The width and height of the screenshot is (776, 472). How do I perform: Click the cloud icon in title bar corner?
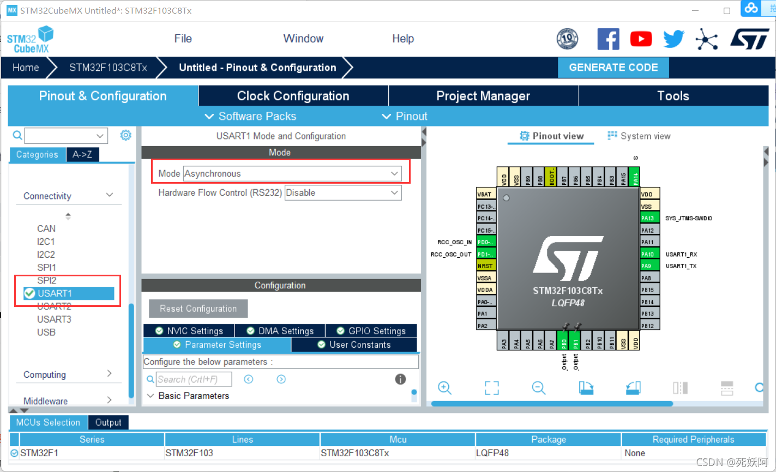[x=751, y=8]
